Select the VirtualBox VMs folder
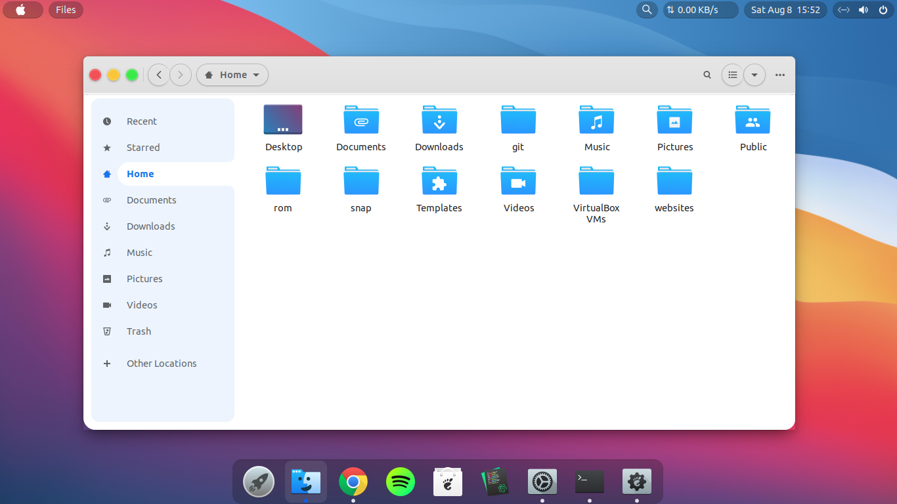This screenshot has height=504, width=897. [x=596, y=182]
